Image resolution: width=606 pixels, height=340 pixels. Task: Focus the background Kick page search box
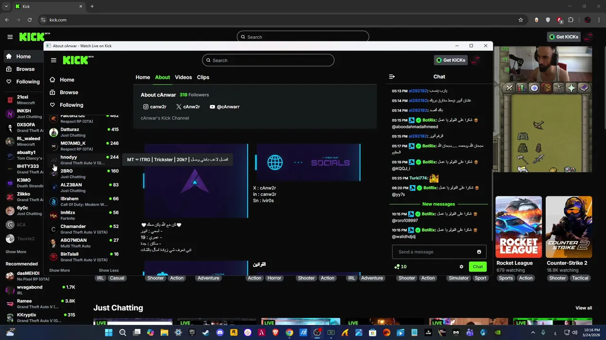[x=303, y=37]
